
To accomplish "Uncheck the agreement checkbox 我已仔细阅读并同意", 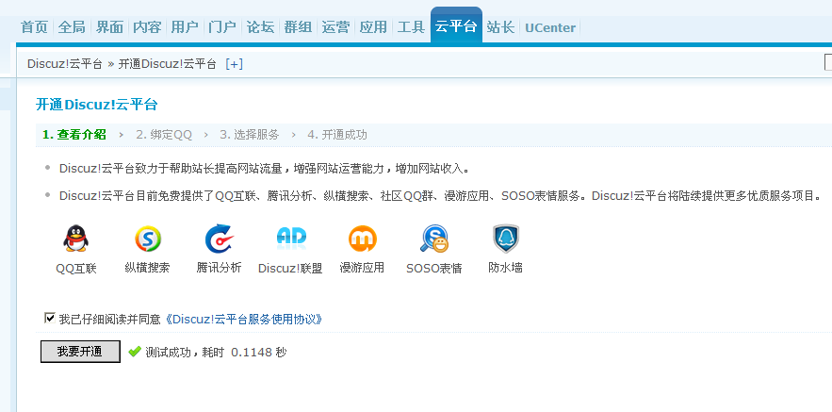I will tap(50, 318).
